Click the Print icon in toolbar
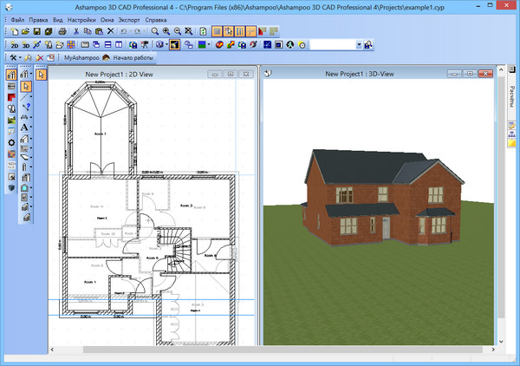520x366 pixels. point(61,30)
